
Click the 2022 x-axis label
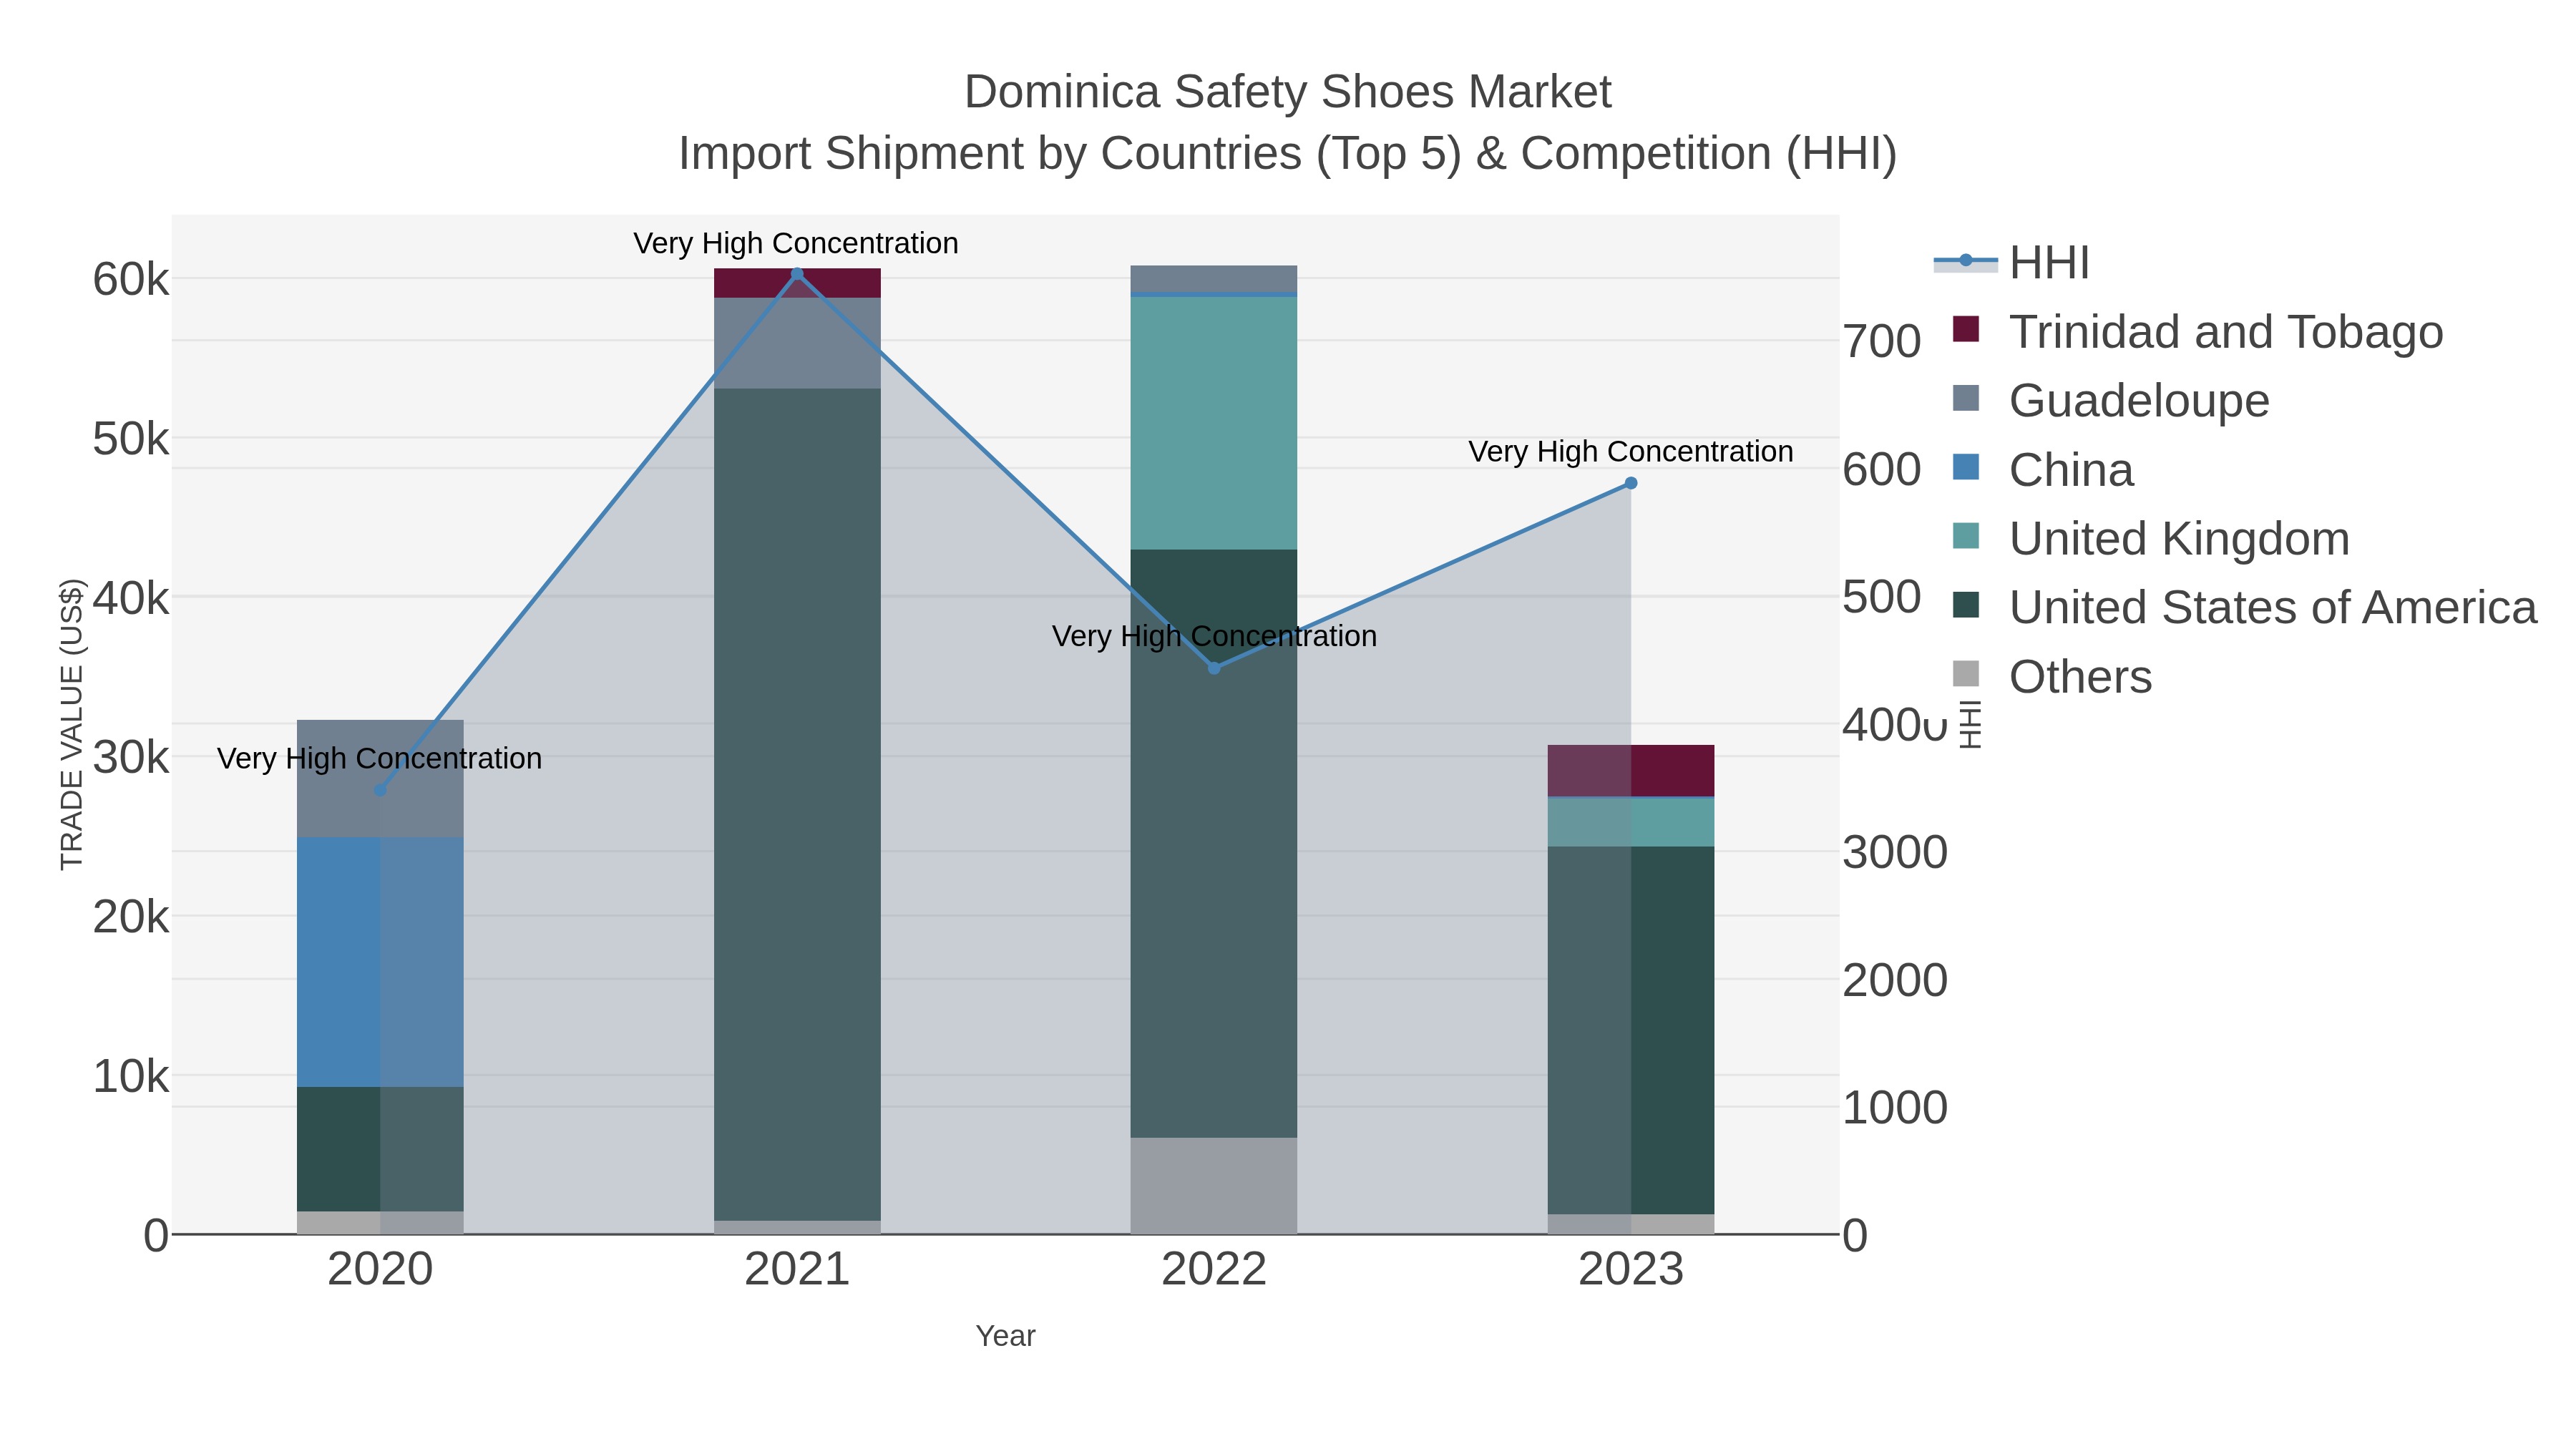tap(1214, 1270)
